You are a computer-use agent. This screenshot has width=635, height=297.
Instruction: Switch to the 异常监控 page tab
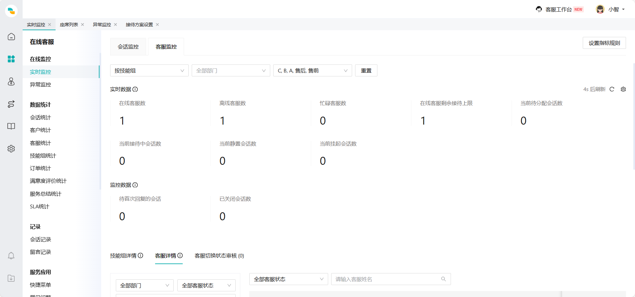102,25
